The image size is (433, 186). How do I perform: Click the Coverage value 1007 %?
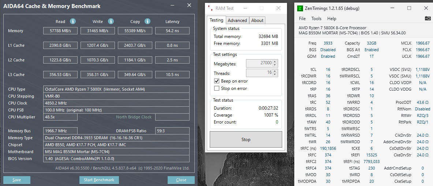[270, 115]
